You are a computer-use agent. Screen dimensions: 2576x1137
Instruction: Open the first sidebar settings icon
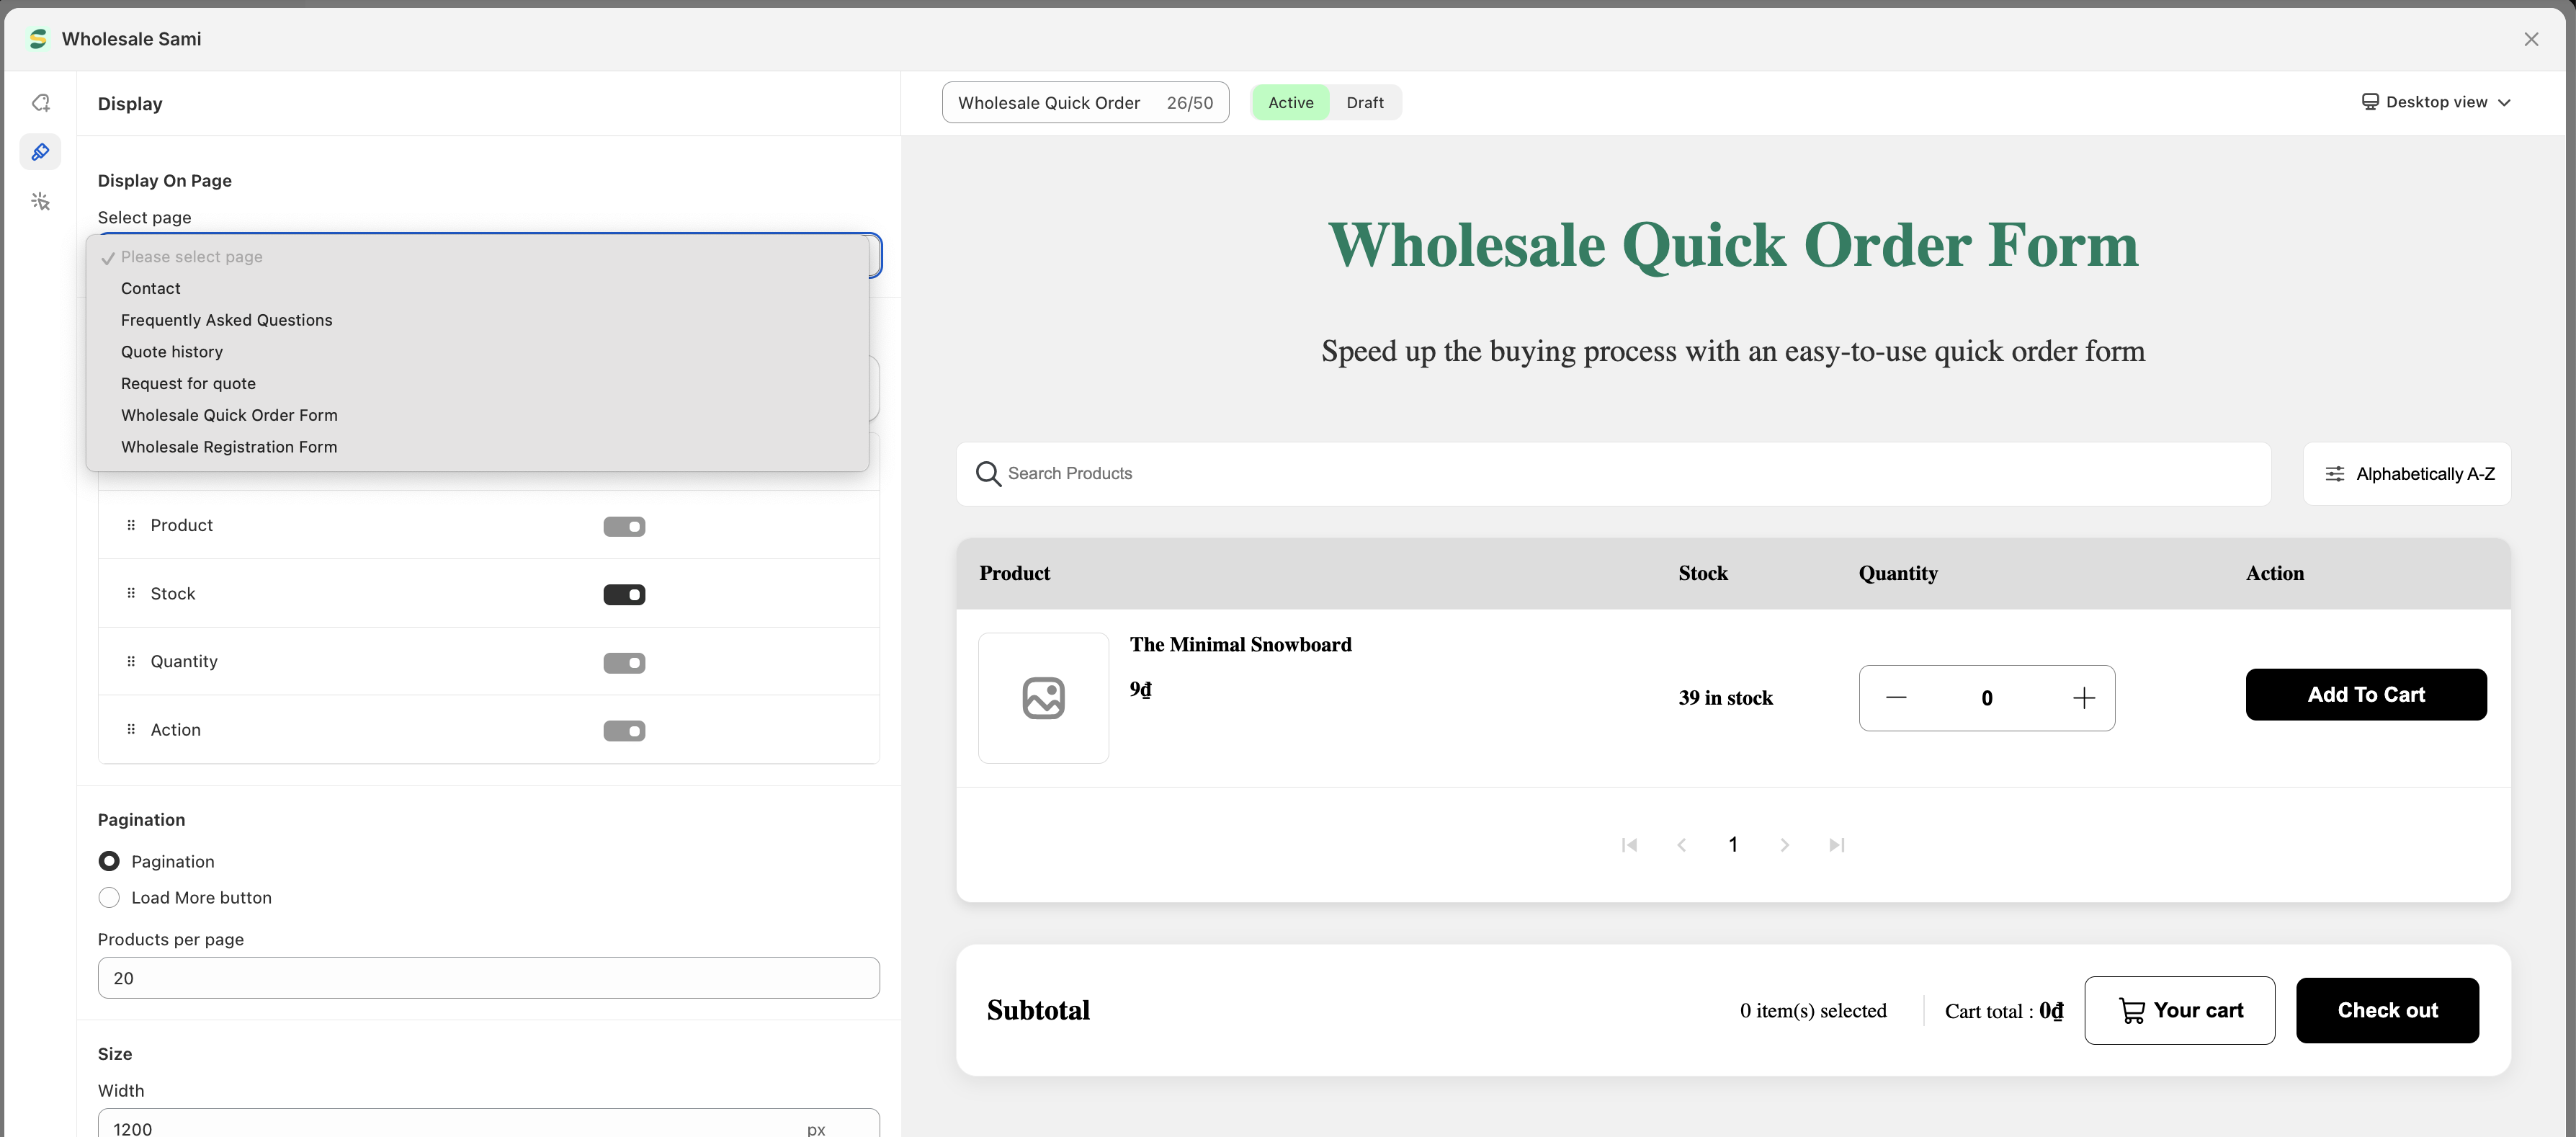pyautogui.click(x=41, y=103)
